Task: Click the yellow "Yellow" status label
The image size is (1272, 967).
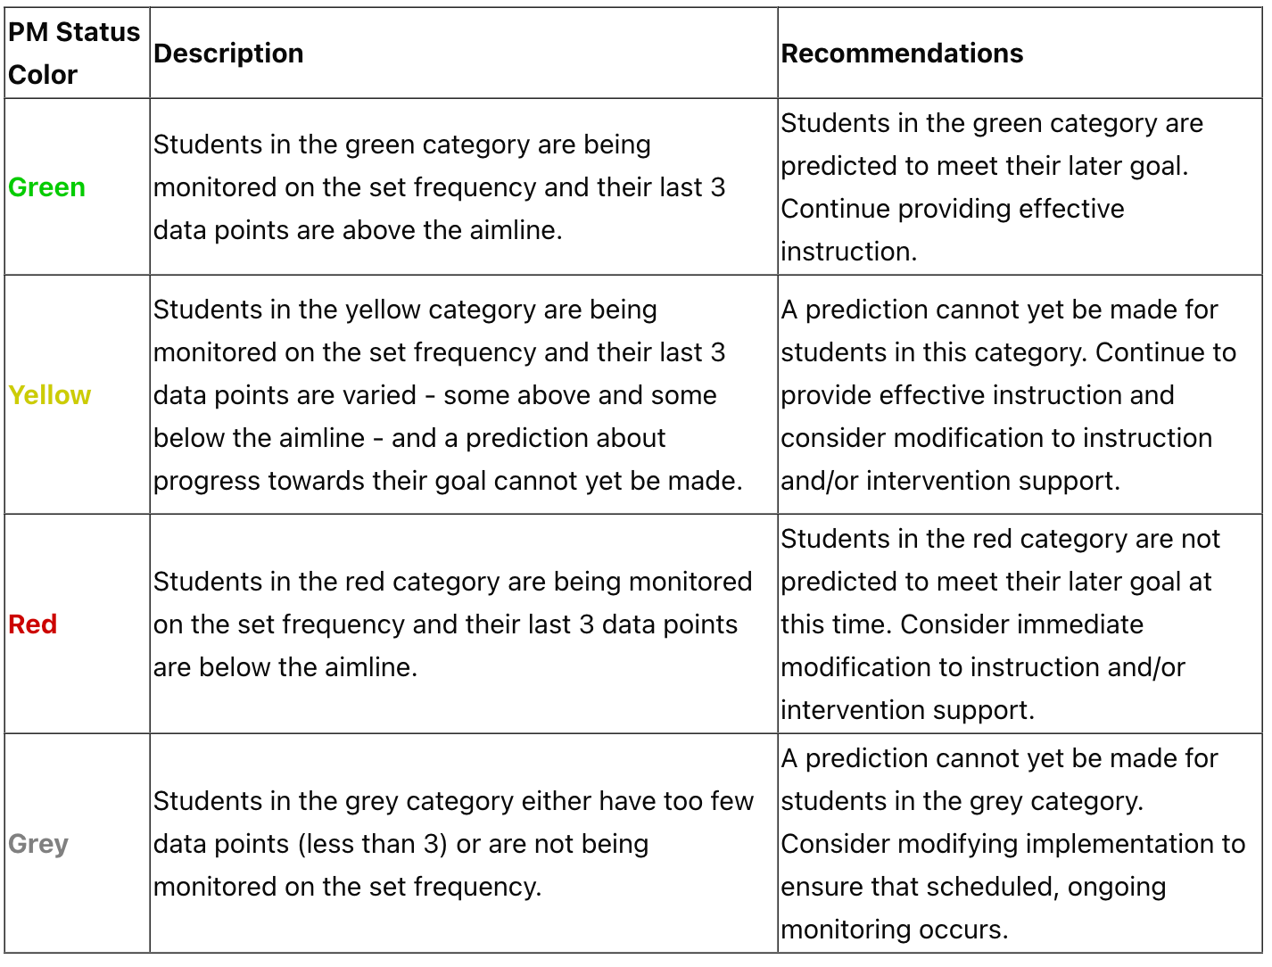Action: coord(49,395)
